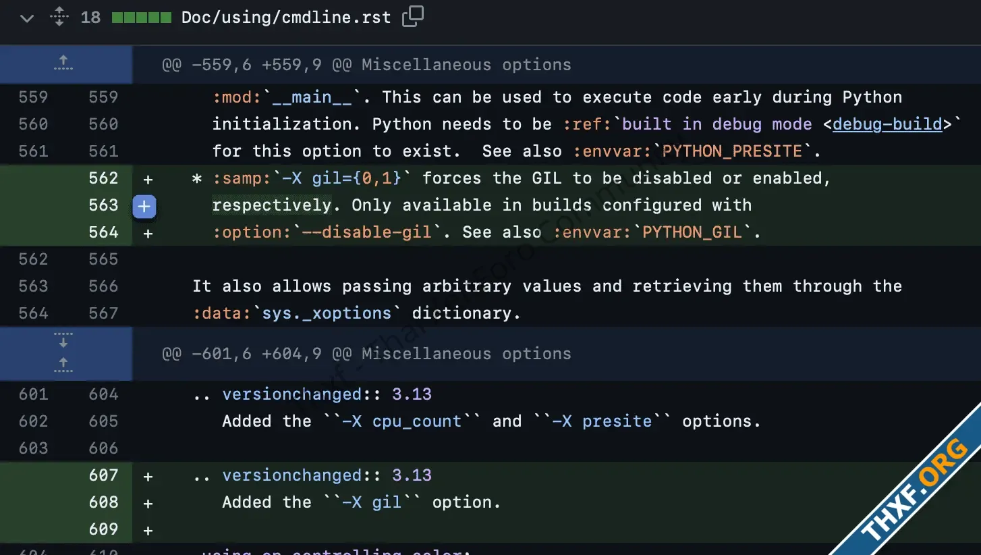
Task: Collapse the cmdline.rst diff with the chevron
Action: click(x=26, y=18)
